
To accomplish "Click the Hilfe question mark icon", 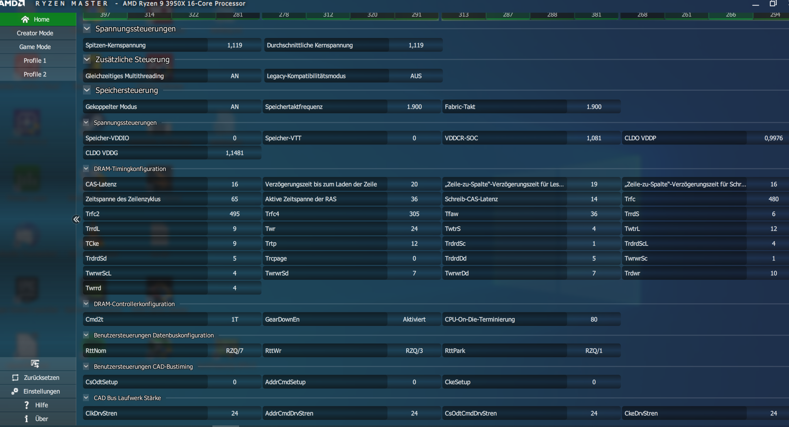I will [x=27, y=405].
